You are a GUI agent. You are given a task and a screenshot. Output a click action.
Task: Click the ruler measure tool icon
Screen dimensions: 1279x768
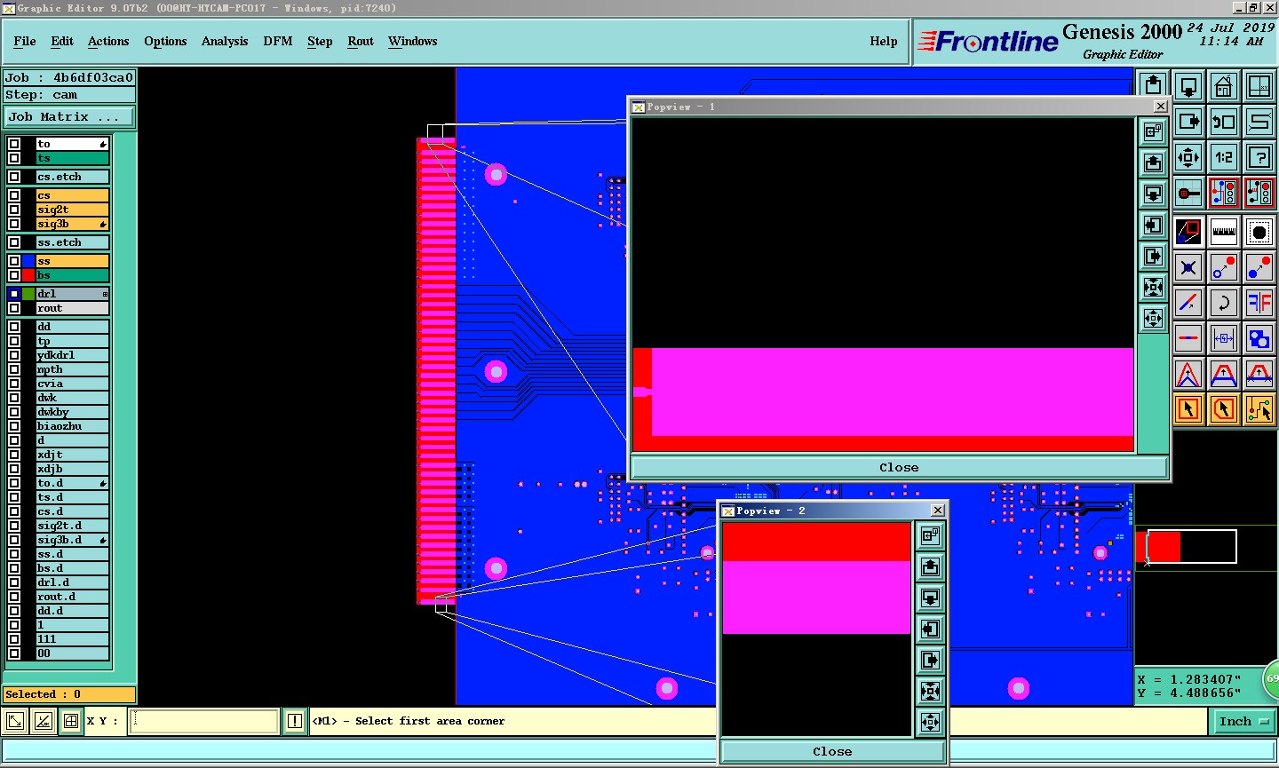click(x=1223, y=232)
